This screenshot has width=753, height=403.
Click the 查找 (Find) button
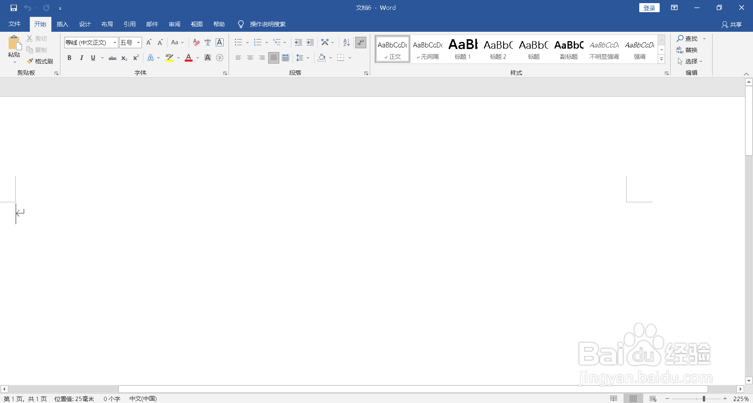click(x=687, y=38)
